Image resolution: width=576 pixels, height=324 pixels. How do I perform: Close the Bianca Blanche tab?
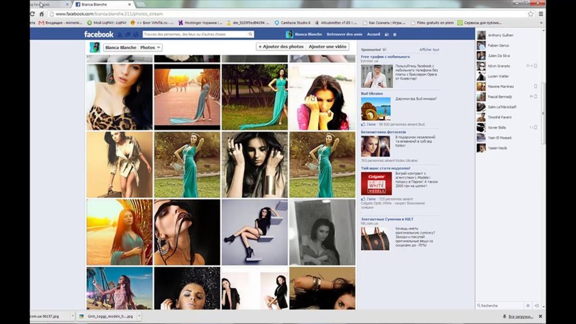coord(129,4)
